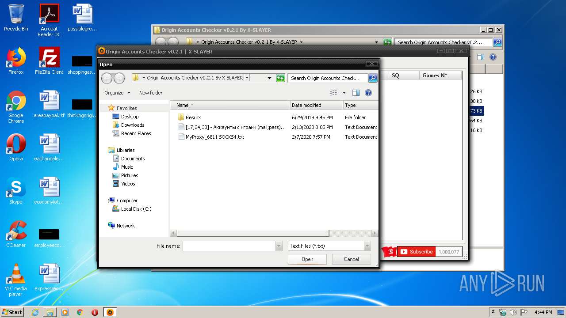Open the Recycle Bin desktop icon
The height and width of the screenshot is (318, 566).
[16, 18]
